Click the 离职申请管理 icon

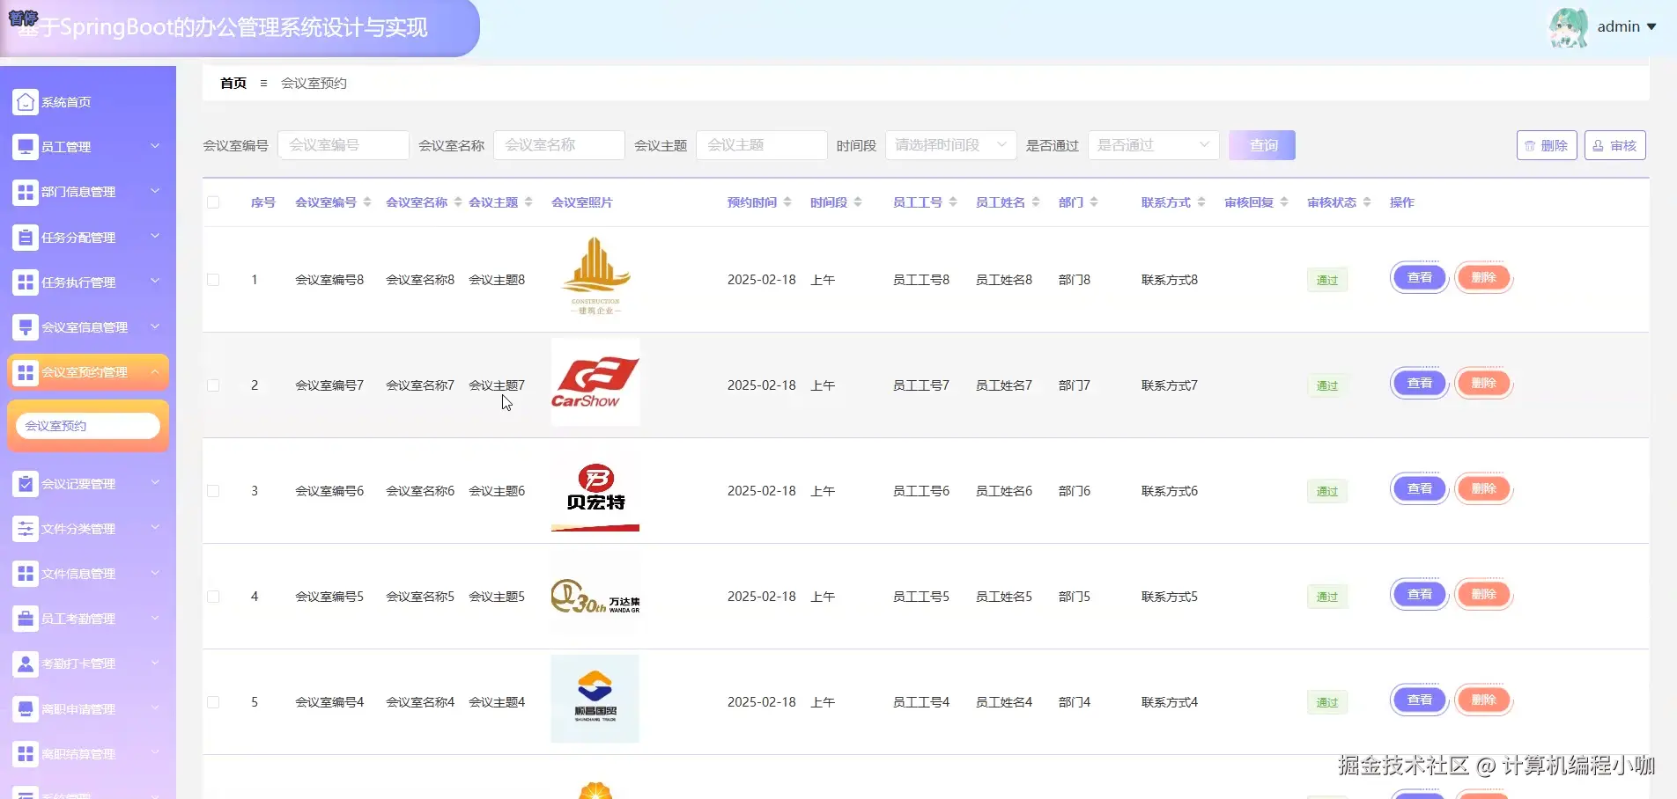pos(26,709)
